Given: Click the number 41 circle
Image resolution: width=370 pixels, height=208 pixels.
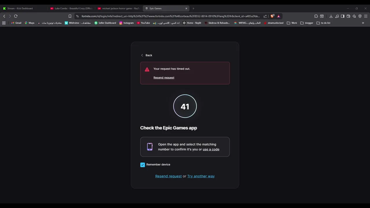Looking at the screenshot, I should (185, 106).
